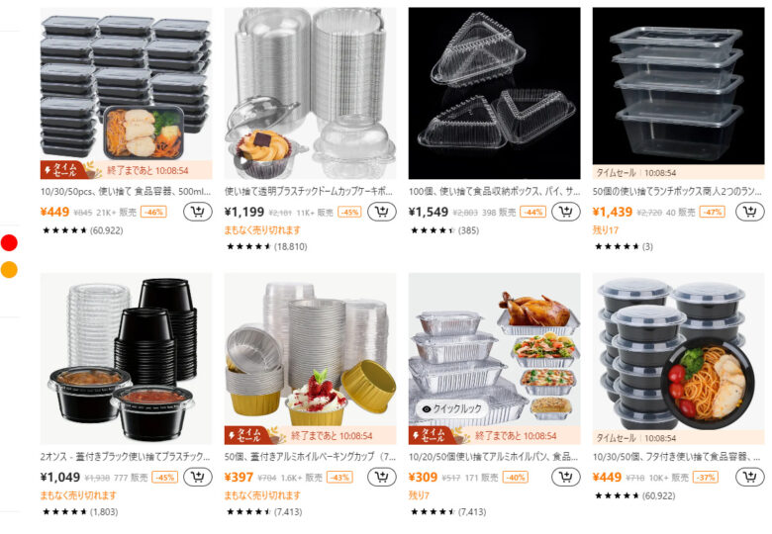Open the 50個の使い捨てランチボックス title link

(677, 191)
